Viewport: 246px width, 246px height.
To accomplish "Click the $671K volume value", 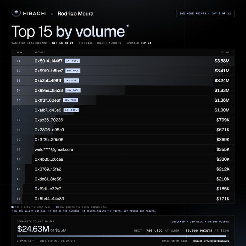I will coord(223,130).
